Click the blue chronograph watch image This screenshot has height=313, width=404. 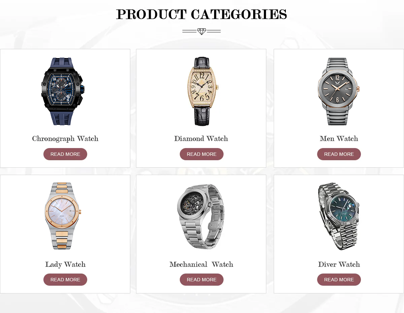[63, 91]
